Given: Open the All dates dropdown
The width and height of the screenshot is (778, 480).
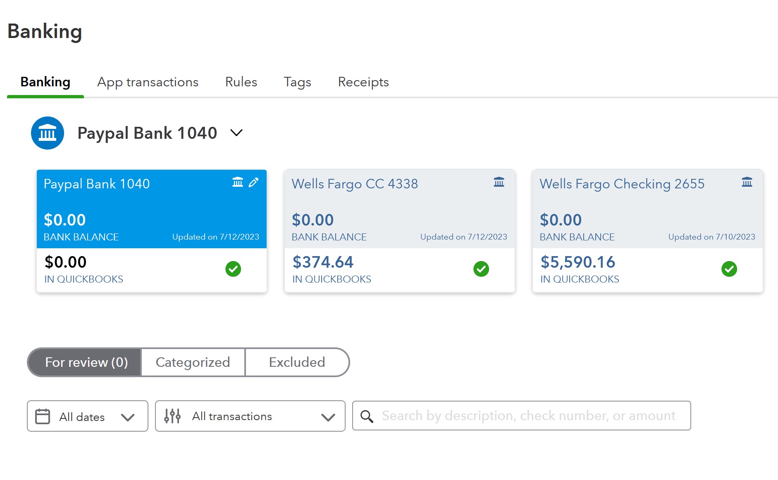Looking at the screenshot, I should [x=88, y=416].
